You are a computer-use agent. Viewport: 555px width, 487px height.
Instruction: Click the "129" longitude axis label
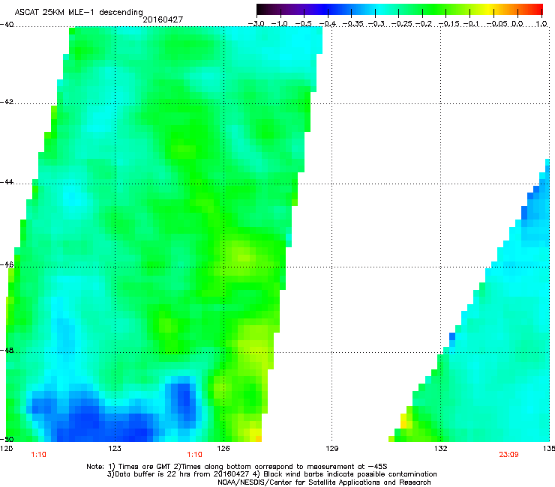pos(331,449)
